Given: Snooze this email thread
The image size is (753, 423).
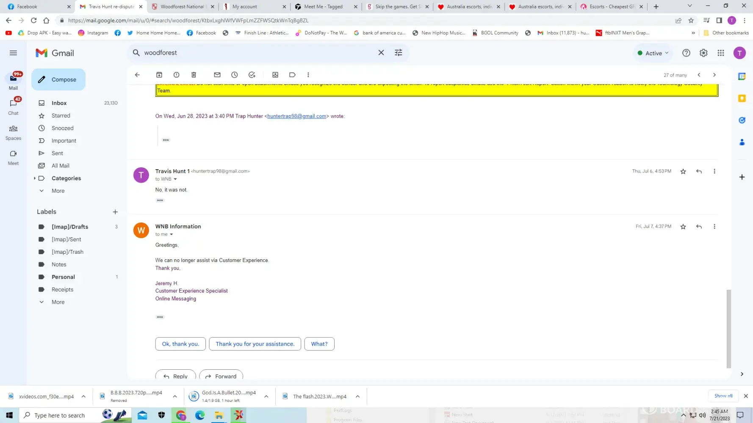Looking at the screenshot, I should point(235,75).
